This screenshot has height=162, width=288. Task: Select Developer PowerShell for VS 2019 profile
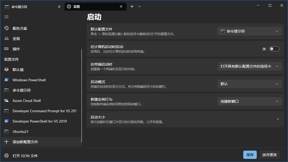click(x=41, y=121)
